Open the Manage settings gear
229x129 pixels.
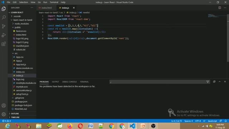click(4, 114)
